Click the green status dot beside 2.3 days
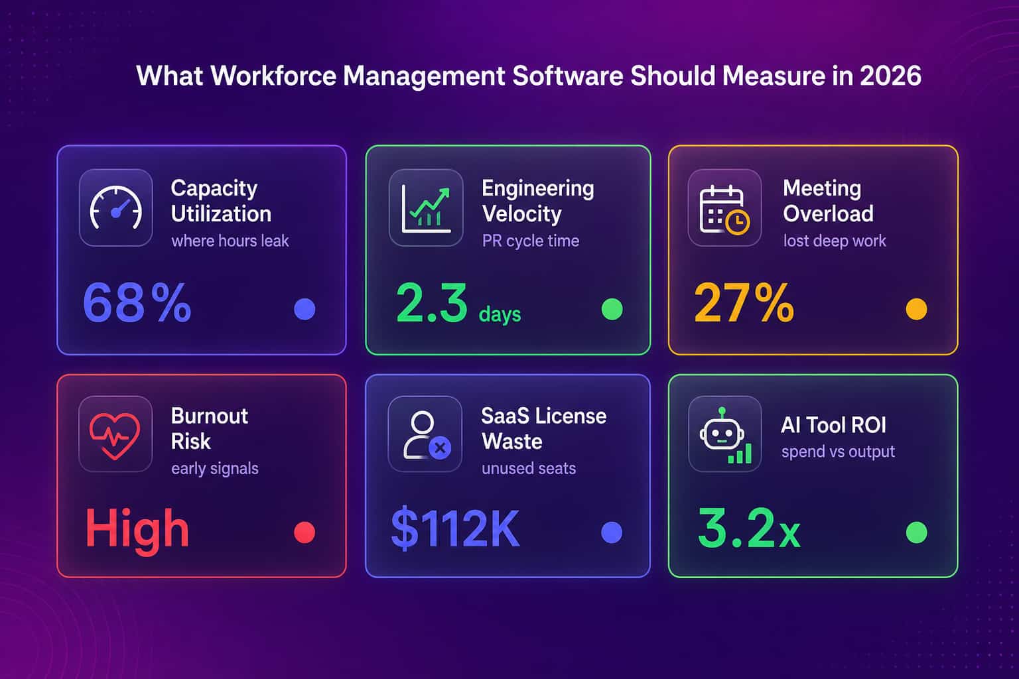1019x679 pixels. click(612, 309)
